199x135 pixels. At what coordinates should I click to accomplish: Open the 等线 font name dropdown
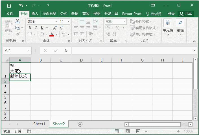click(x=57, y=22)
